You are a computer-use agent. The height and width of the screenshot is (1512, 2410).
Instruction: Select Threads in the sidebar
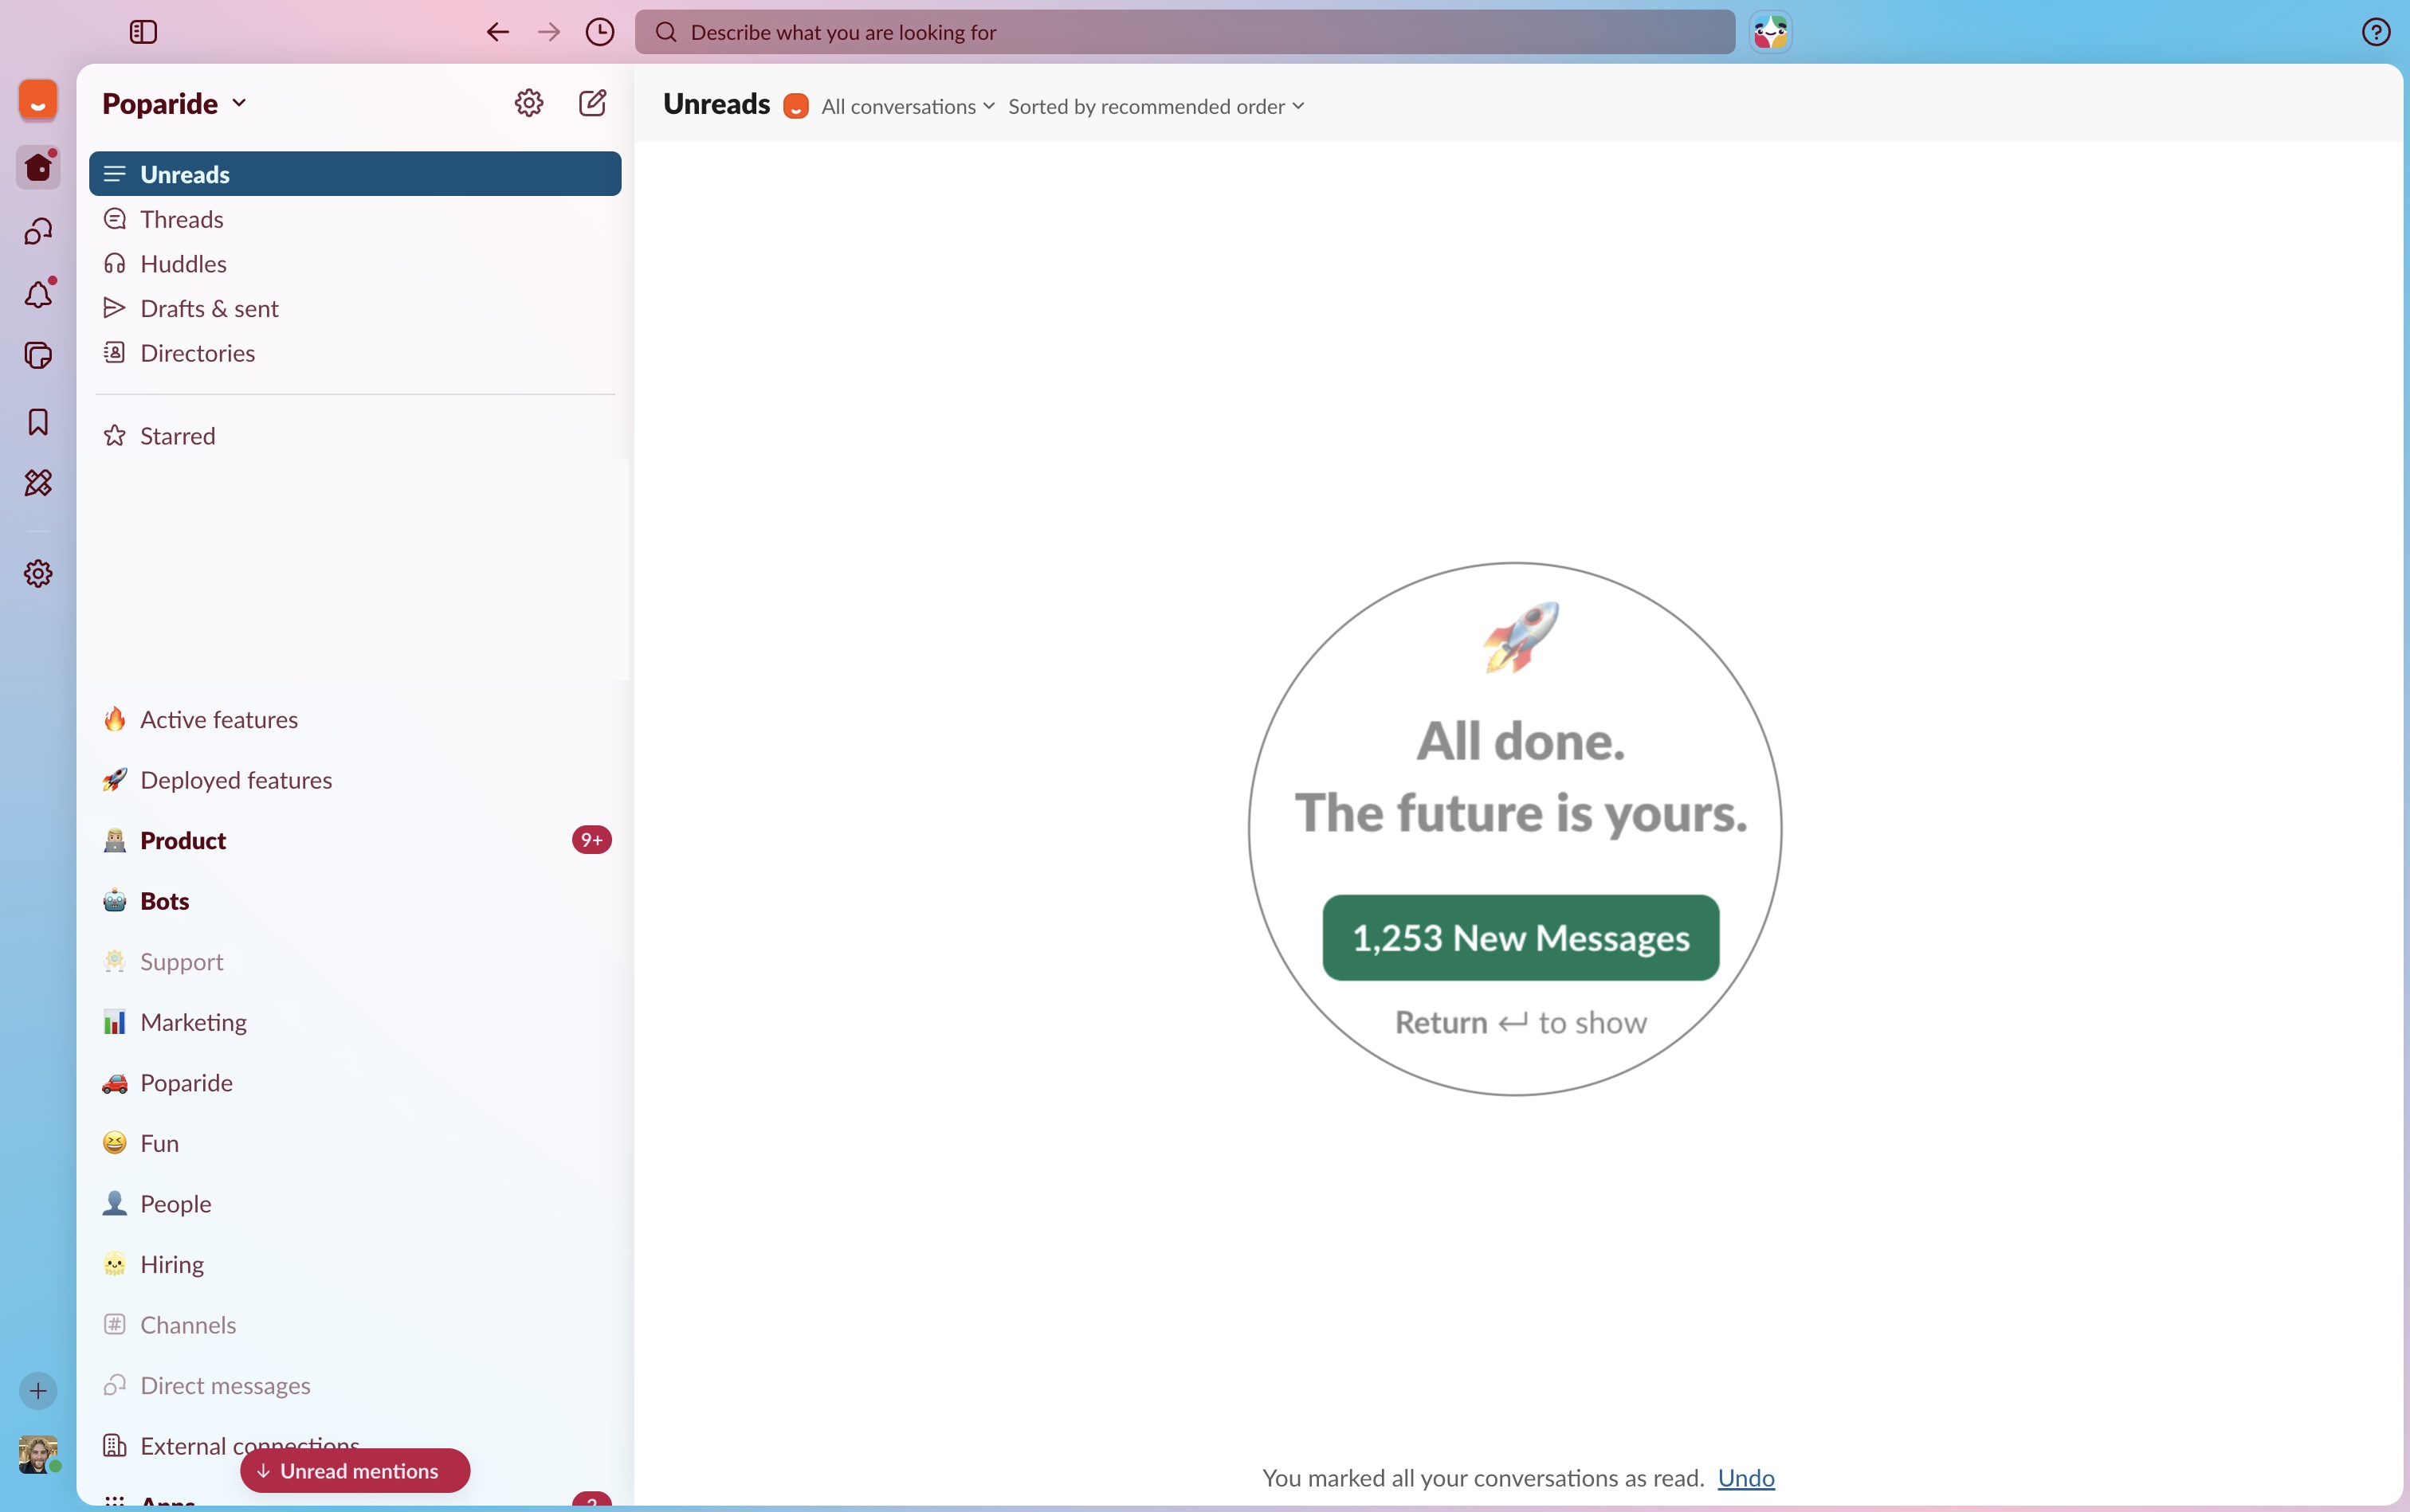point(181,219)
